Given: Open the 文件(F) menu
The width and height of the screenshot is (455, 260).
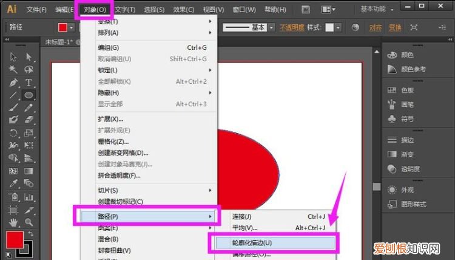Looking at the screenshot, I should click(36, 10).
